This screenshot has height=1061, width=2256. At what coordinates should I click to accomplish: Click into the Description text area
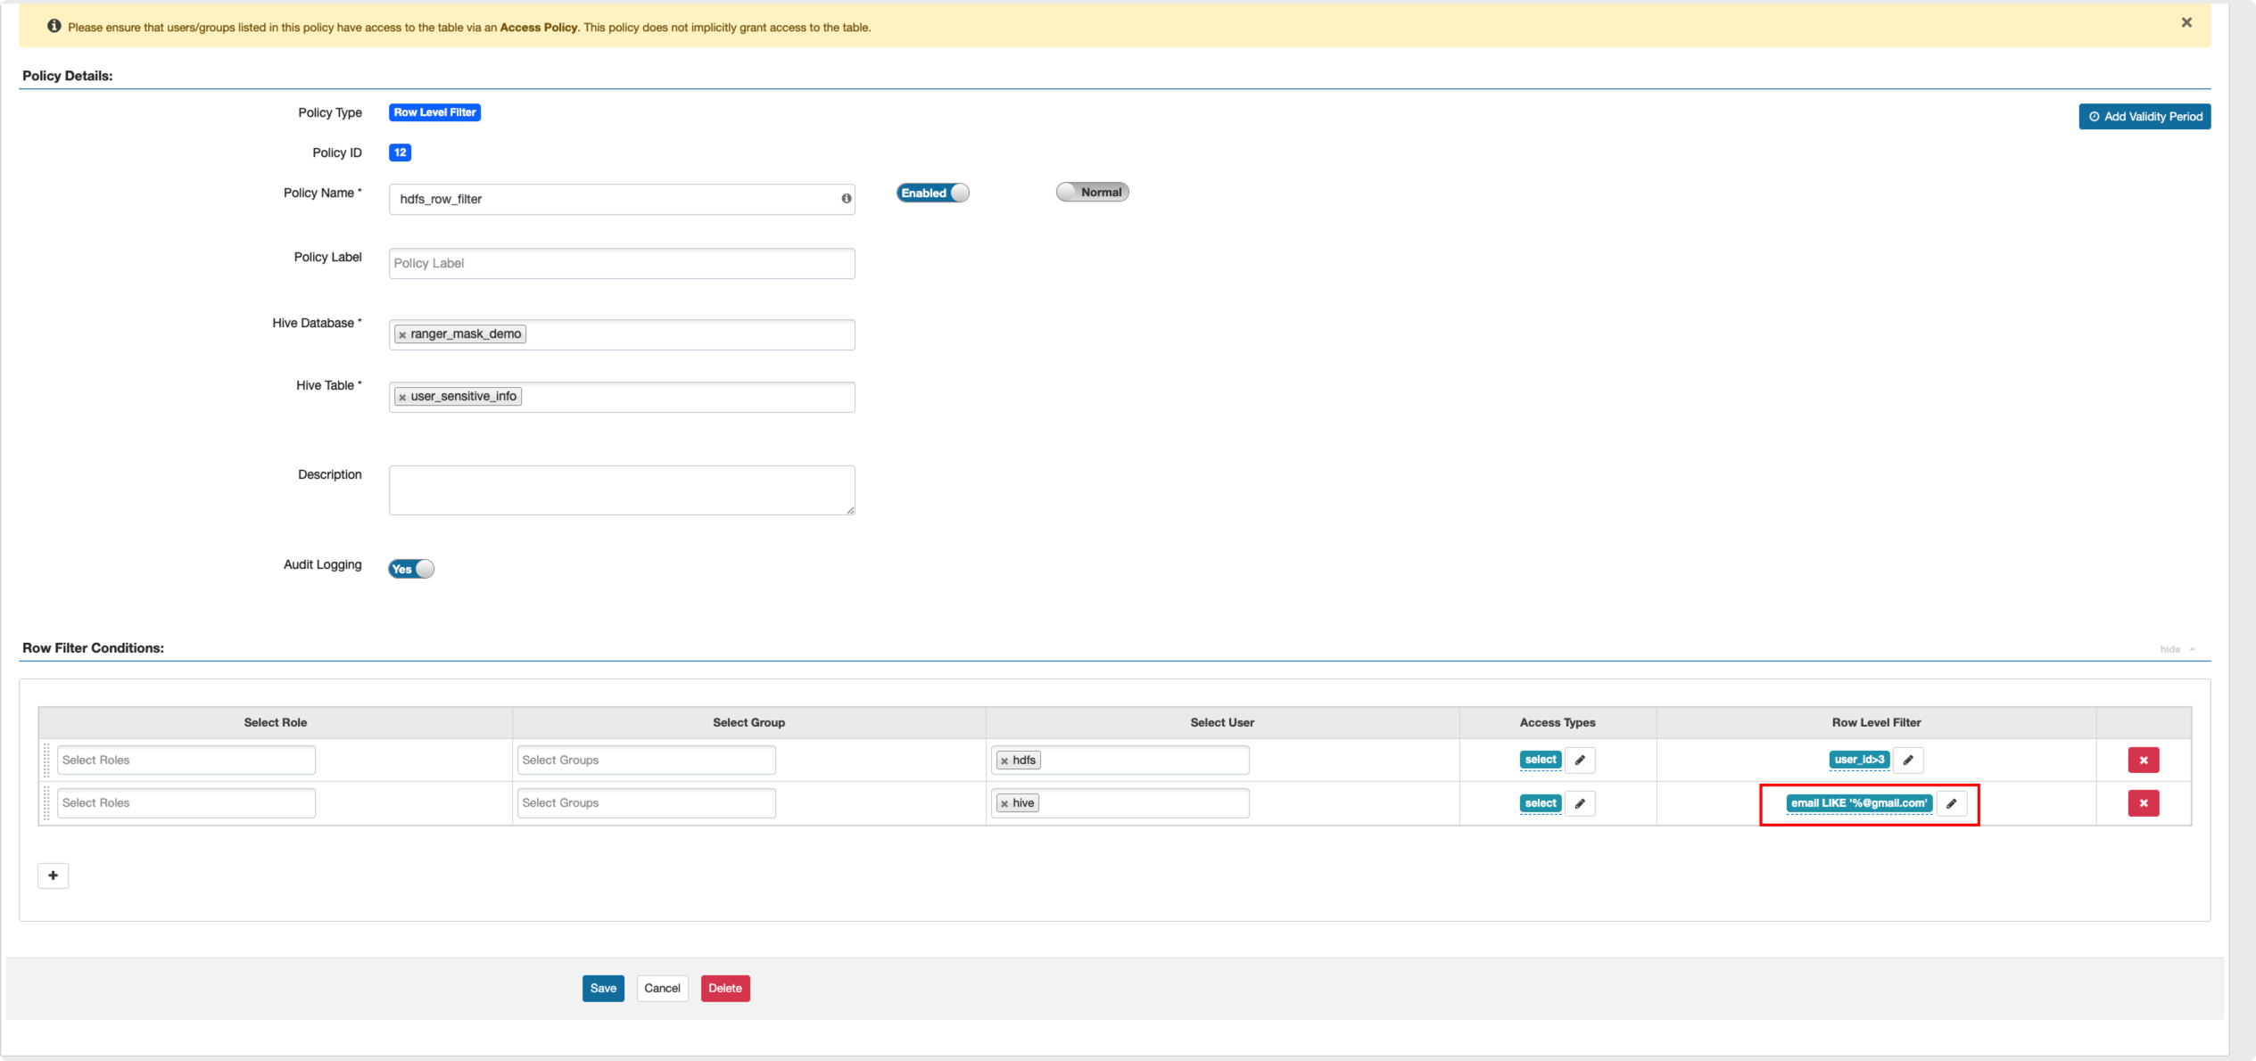tap(621, 489)
